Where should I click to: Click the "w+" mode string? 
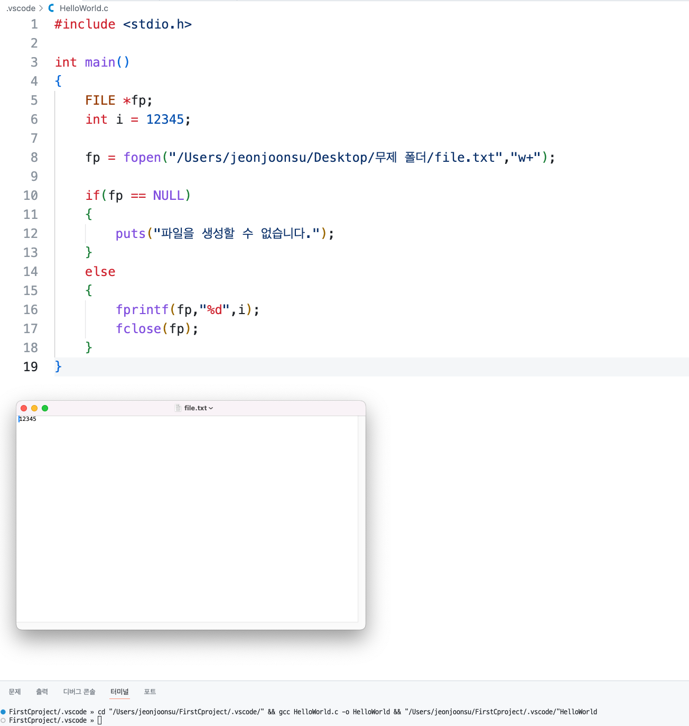(525, 158)
